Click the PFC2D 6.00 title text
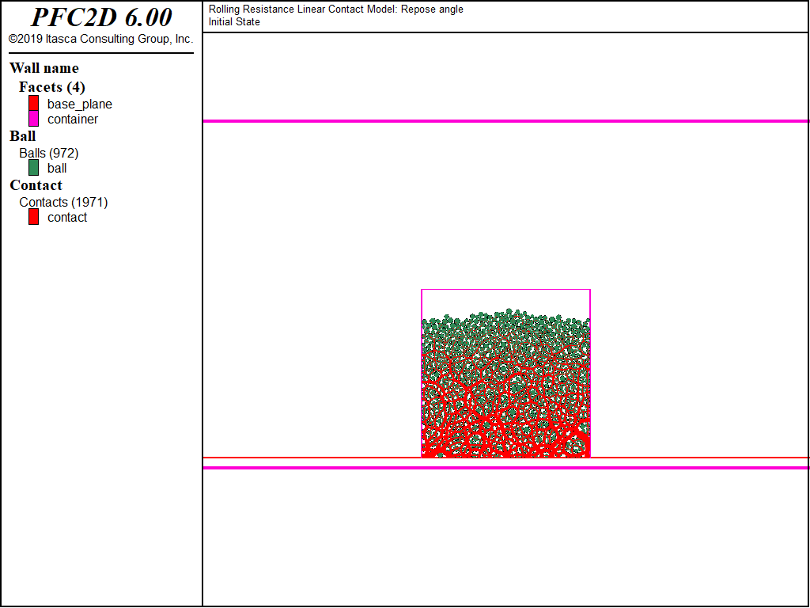This screenshot has height=608, width=810. coord(101,17)
